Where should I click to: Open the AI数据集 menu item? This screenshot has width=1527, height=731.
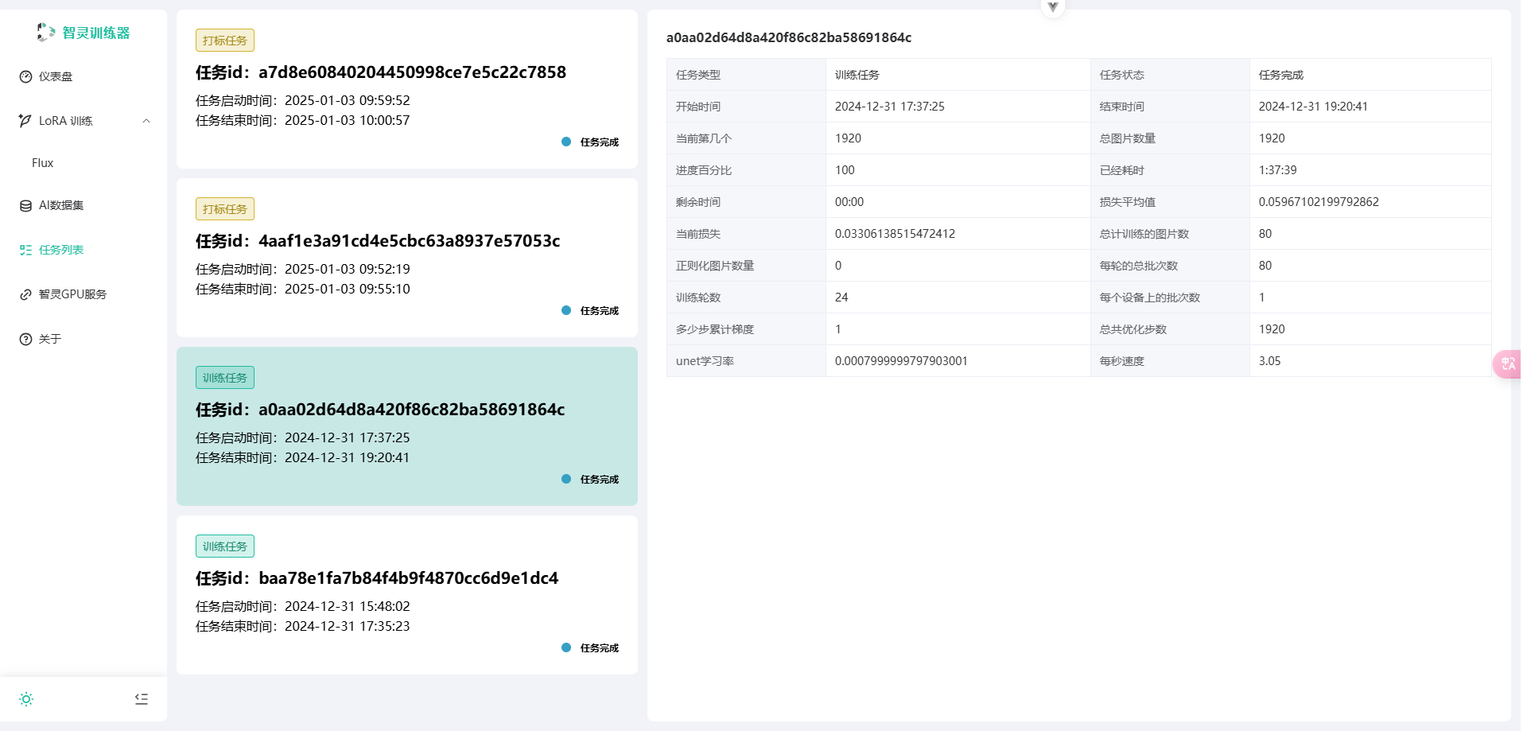click(x=84, y=205)
